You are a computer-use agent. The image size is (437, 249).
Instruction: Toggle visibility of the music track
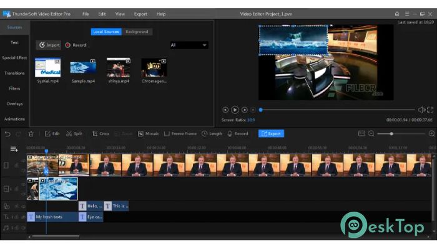[x=23, y=228]
